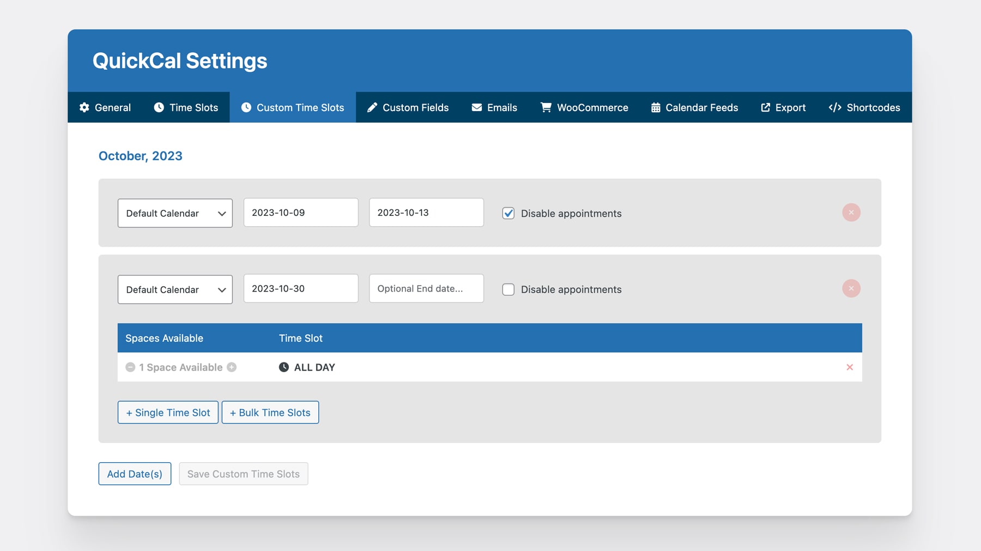981x551 pixels.
Task: Click the minus icon to decrease spaces available
Action: coord(130,367)
